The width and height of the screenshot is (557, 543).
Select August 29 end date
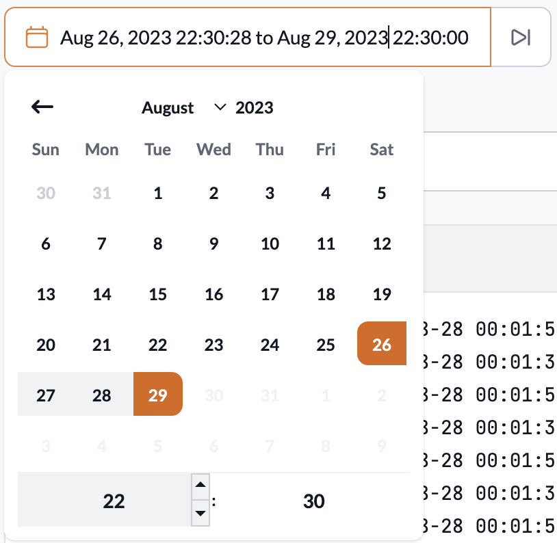(x=158, y=395)
